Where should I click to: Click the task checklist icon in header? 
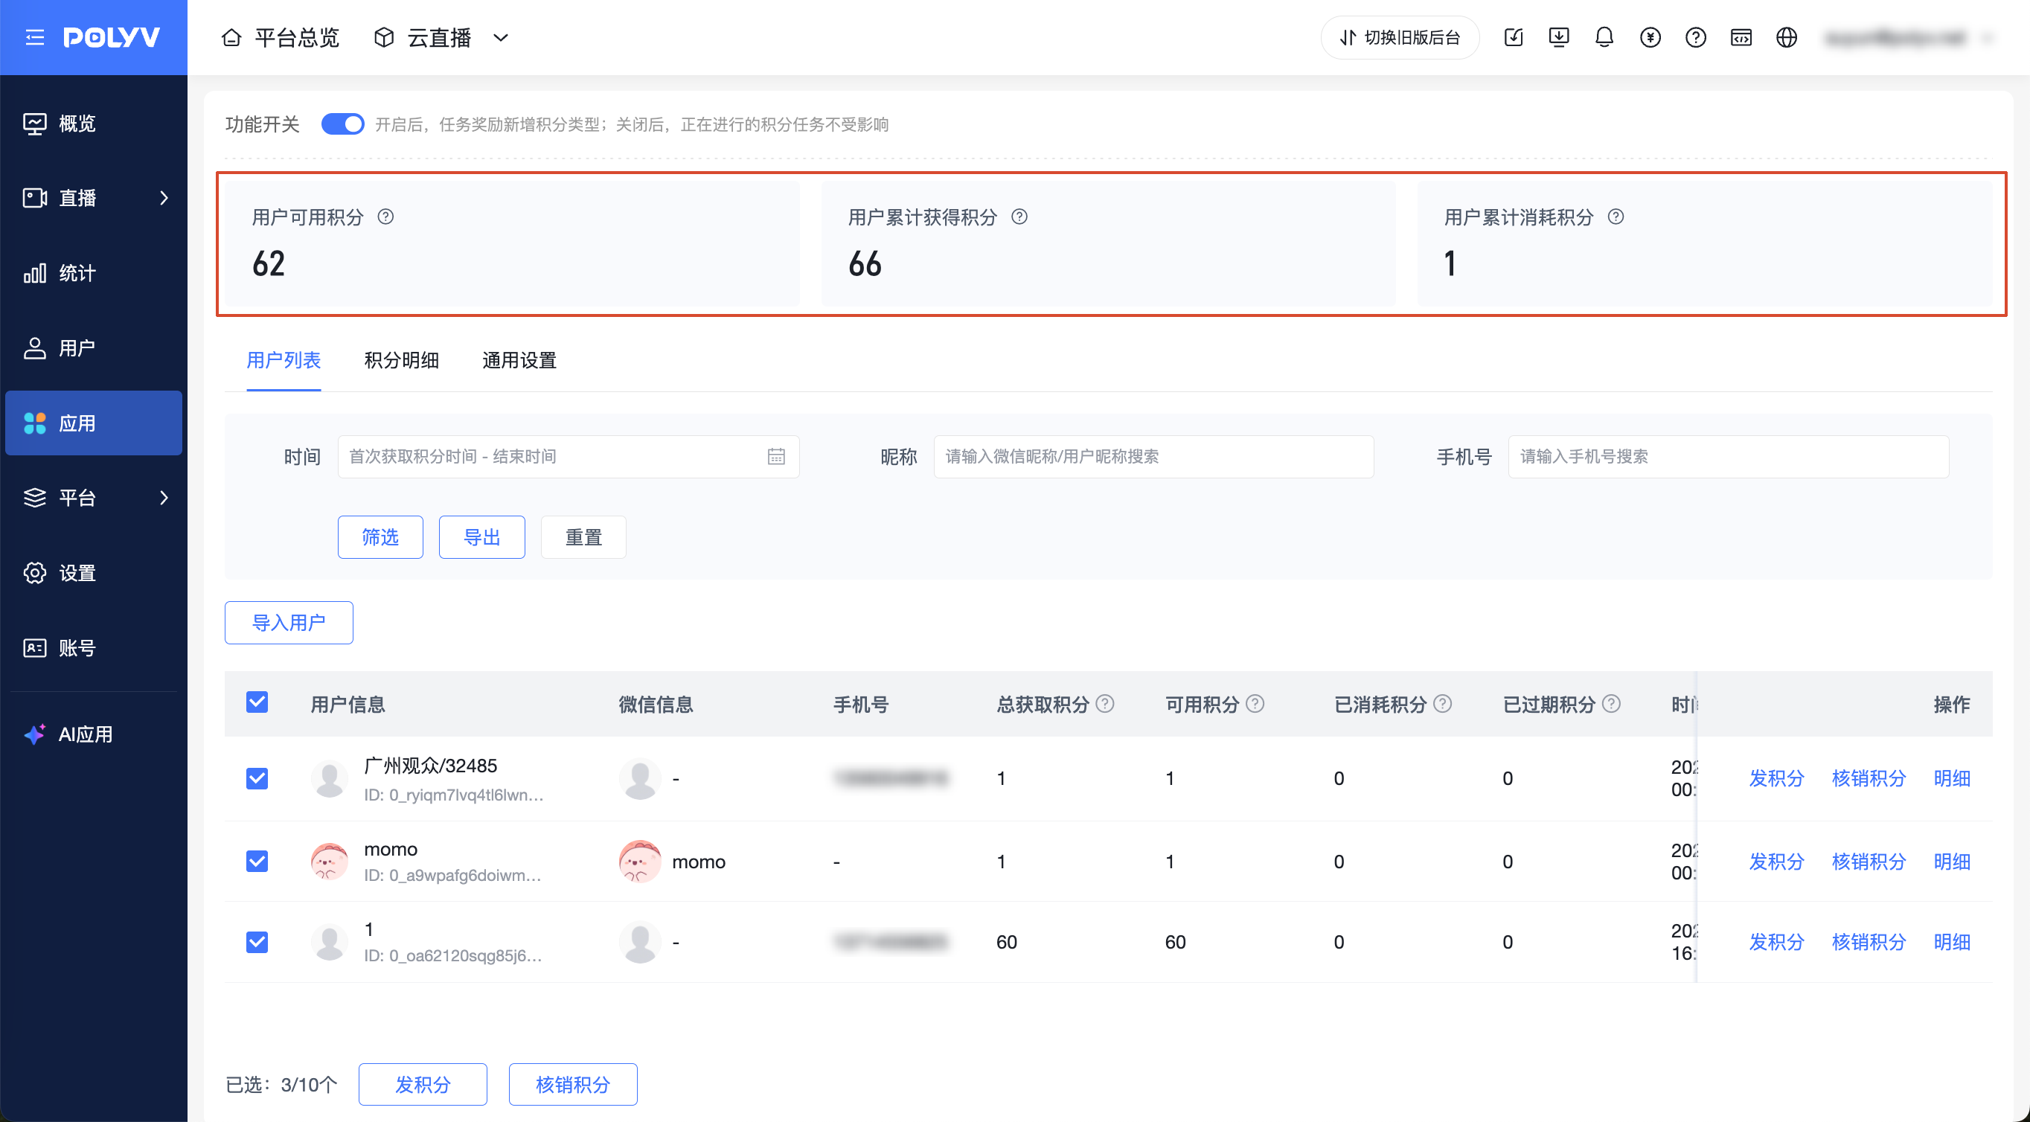(1513, 37)
